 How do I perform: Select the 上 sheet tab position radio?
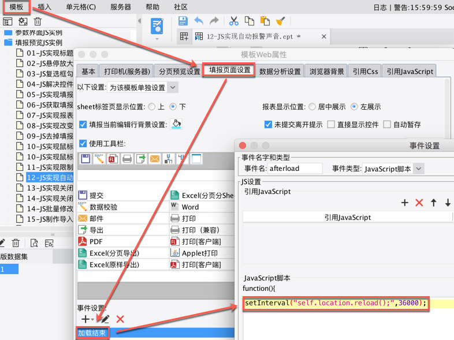point(152,107)
